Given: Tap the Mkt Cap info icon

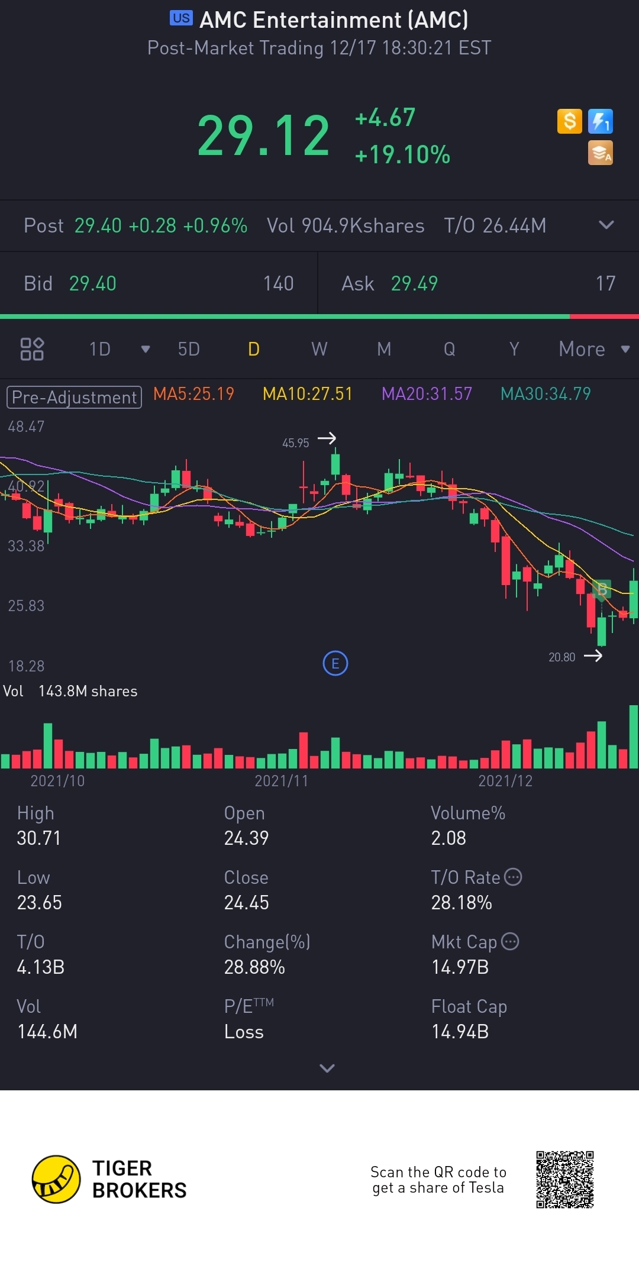Looking at the screenshot, I should [x=510, y=941].
